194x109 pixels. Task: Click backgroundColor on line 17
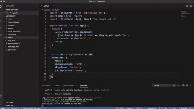[64, 64]
